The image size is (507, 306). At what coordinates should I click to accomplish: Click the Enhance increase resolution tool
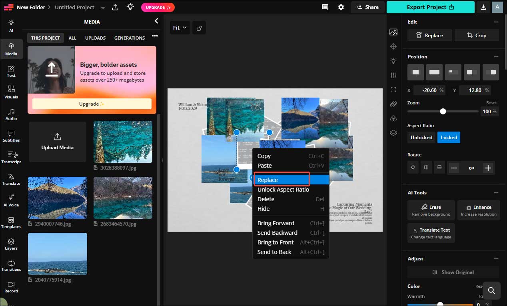479,210
